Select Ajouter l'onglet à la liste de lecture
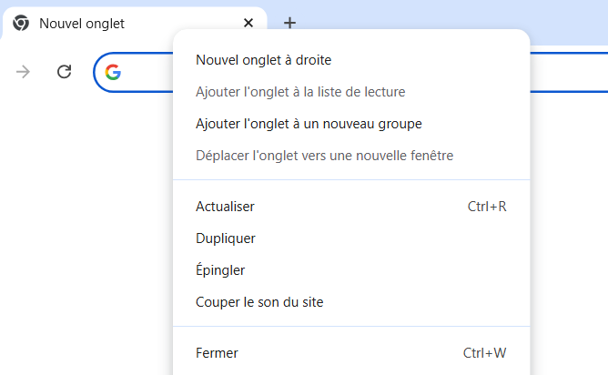 pos(300,92)
